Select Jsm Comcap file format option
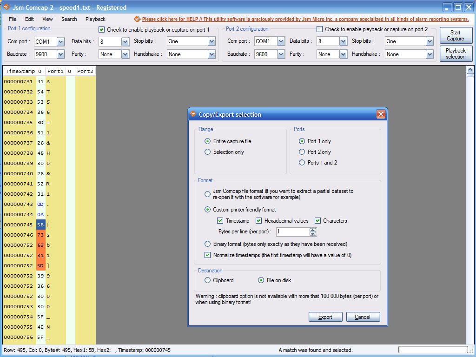The height and width of the screenshot is (357, 476). pos(207,194)
